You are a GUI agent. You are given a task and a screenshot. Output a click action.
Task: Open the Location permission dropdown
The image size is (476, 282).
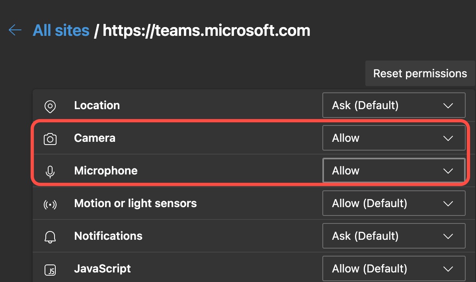point(394,105)
